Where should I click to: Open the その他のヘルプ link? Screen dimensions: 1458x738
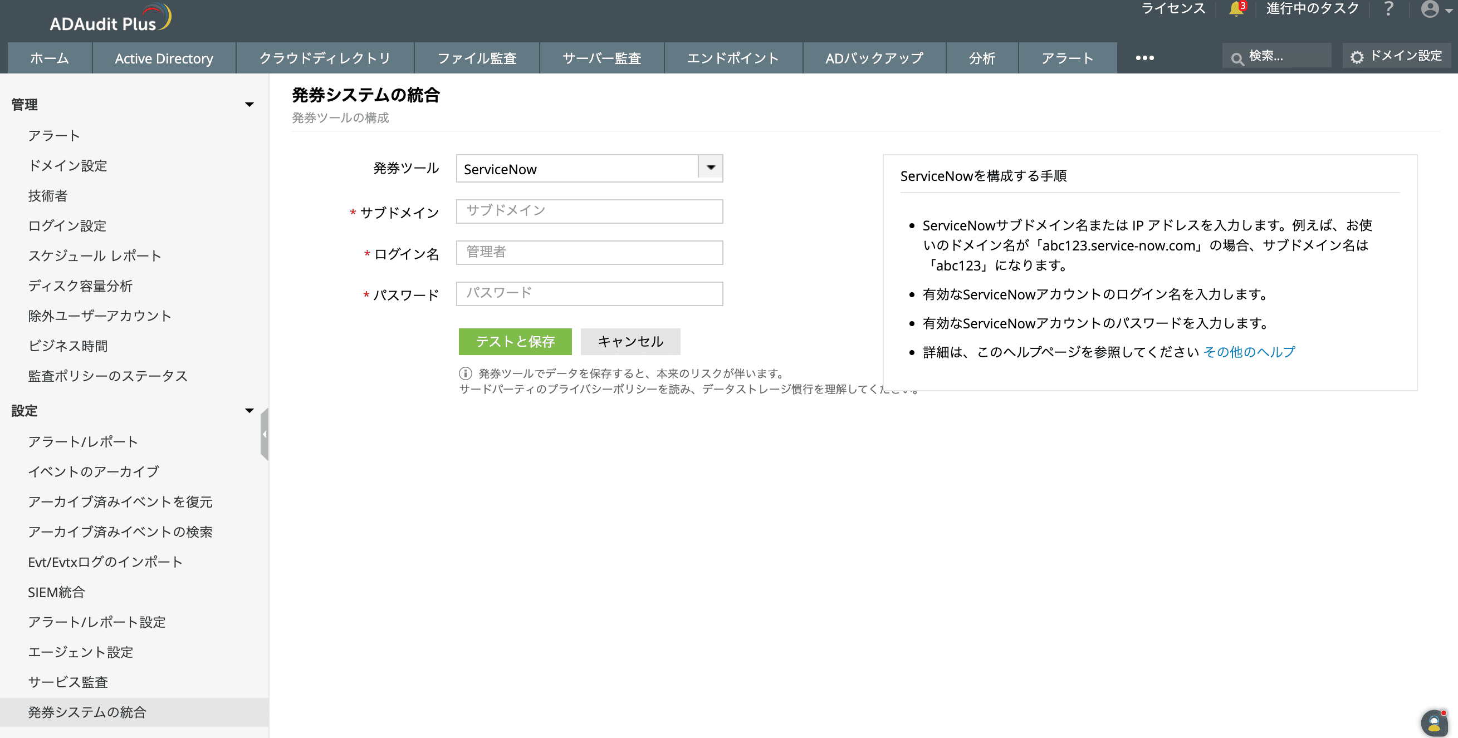click(1249, 352)
